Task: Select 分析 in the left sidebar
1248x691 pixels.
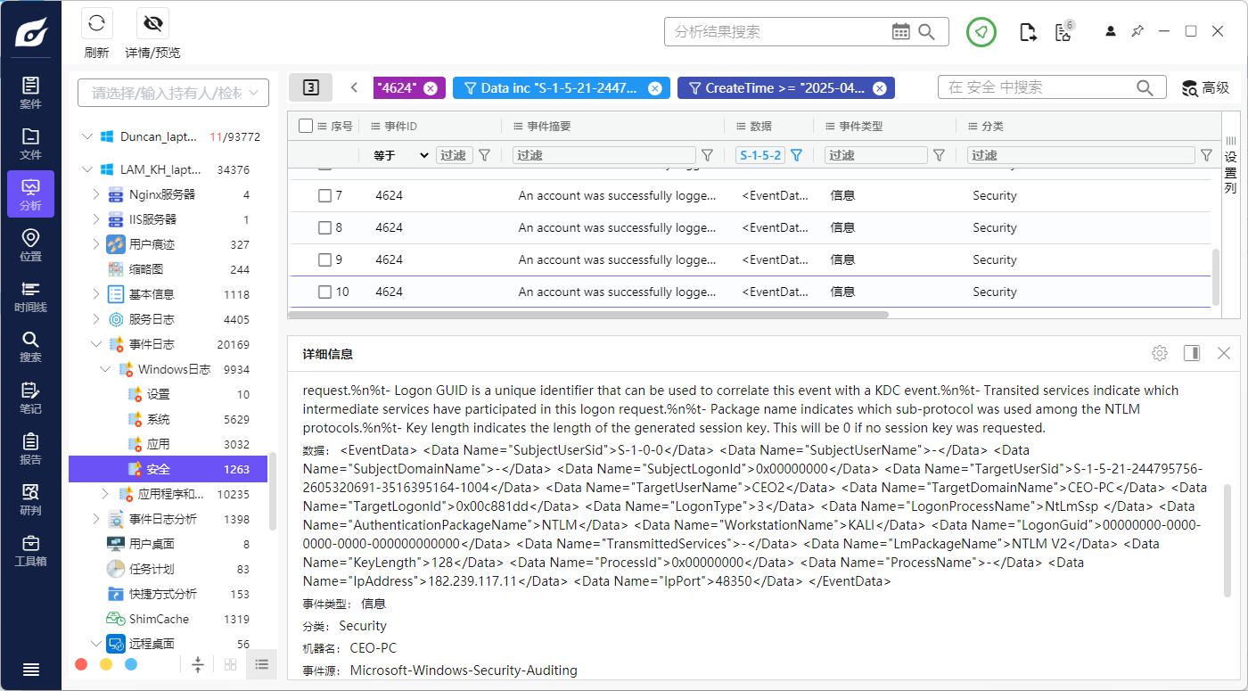Action: click(30, 194)
